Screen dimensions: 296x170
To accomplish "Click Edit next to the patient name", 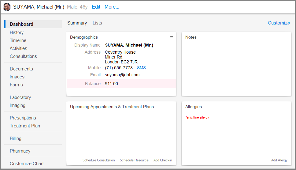I will coord(96,7).
